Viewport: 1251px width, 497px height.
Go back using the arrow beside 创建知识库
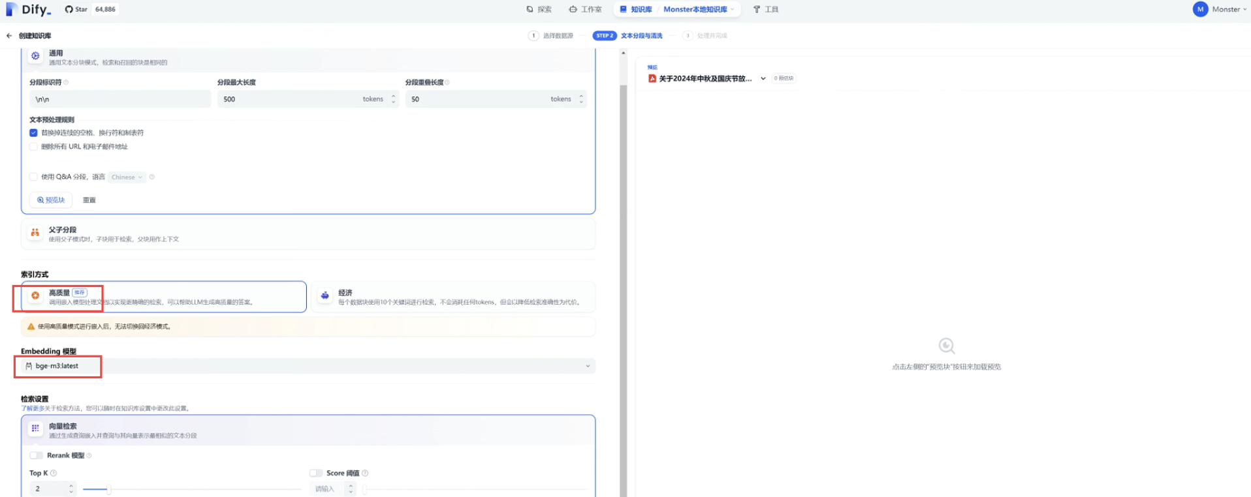point(9,36)
